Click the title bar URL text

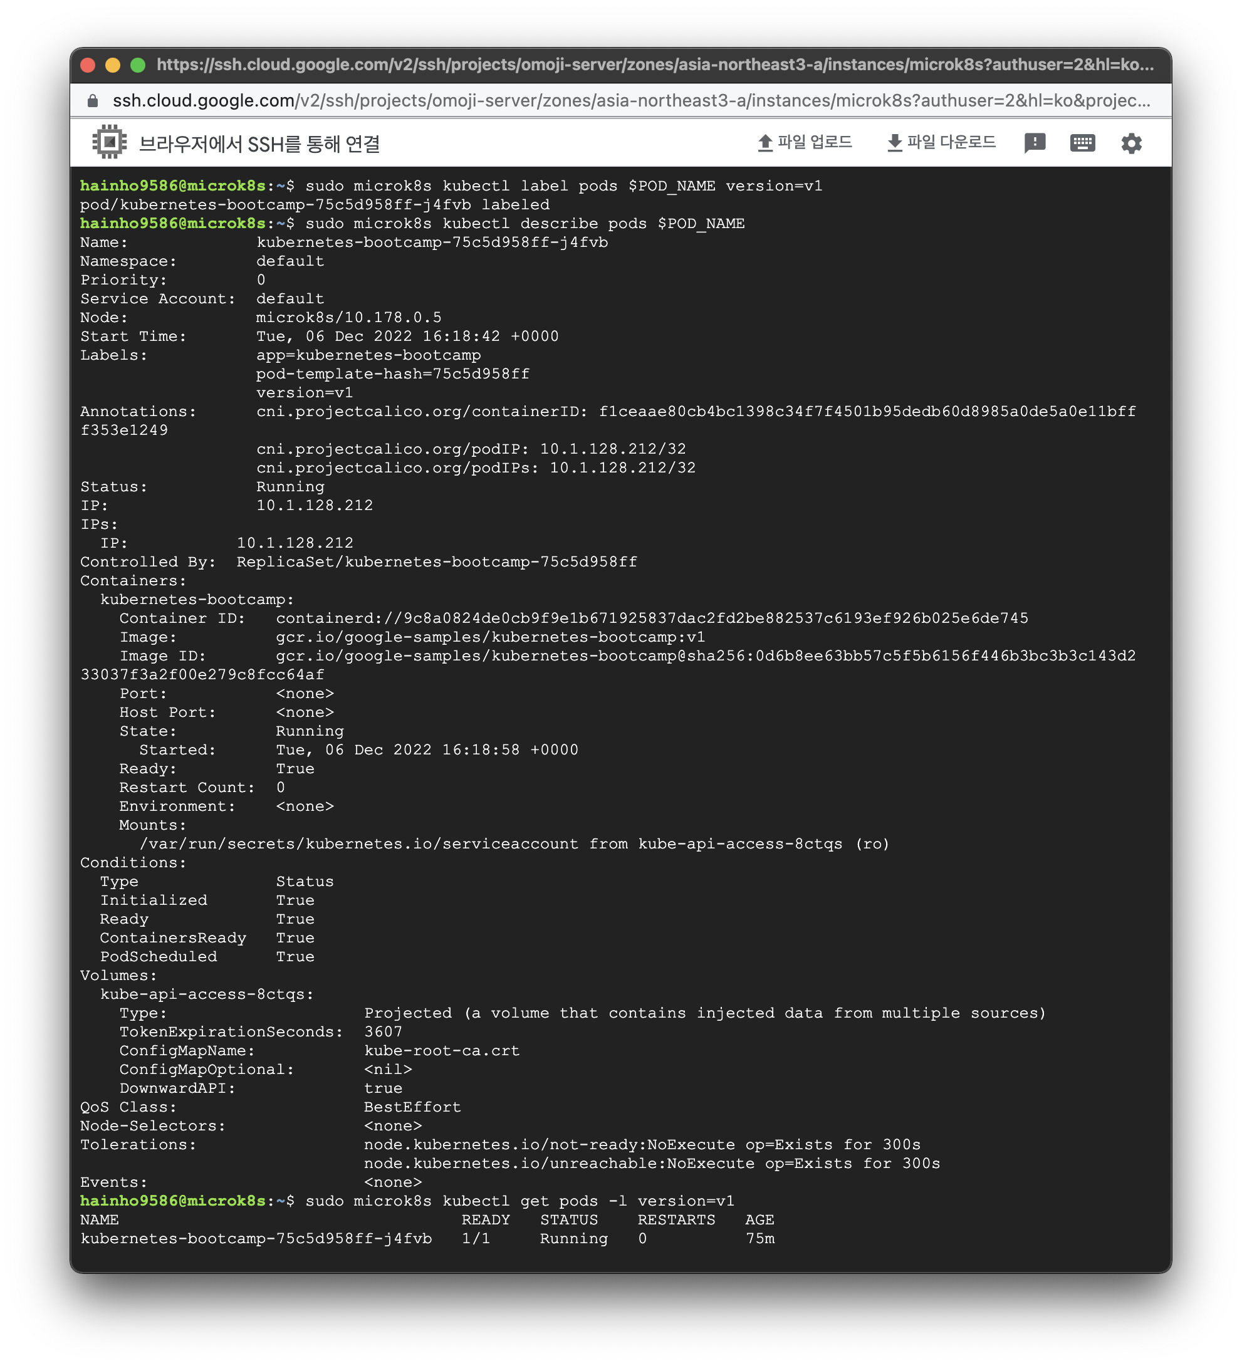[x=655, y=65]
